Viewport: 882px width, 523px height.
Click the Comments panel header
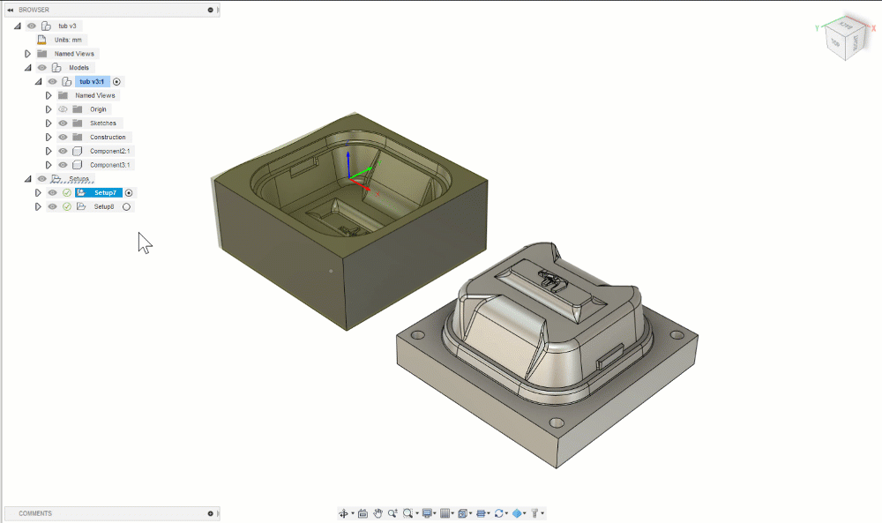click(x=111, y=513)
